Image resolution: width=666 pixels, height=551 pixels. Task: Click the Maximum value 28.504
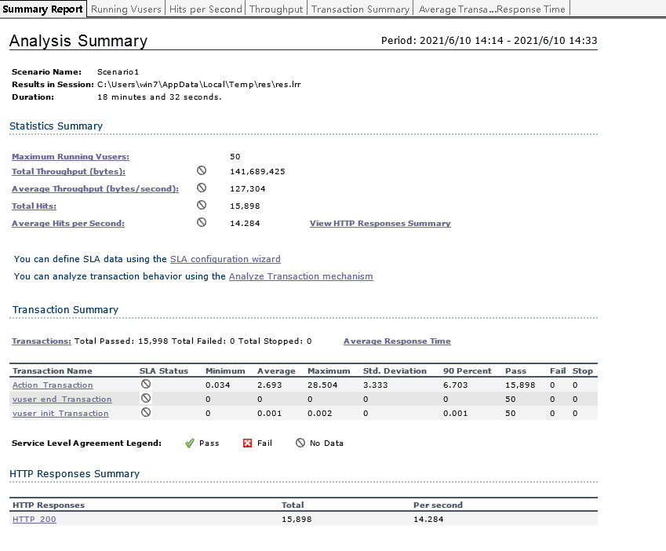coord(322,385)
